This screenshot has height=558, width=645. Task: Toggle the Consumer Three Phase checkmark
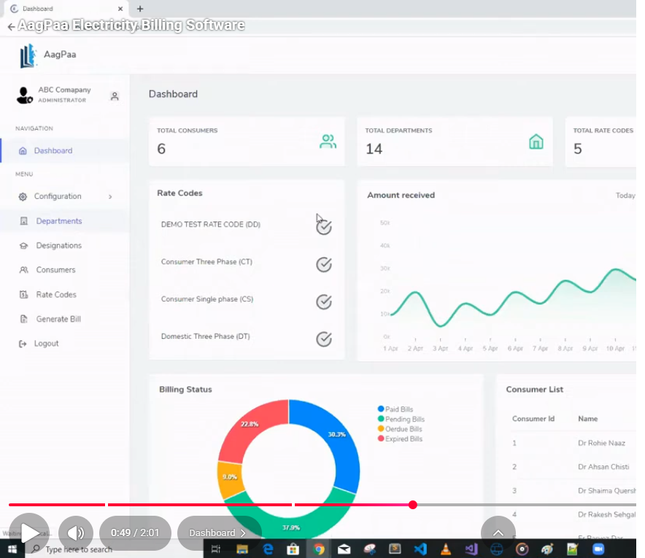click(324, 264)
